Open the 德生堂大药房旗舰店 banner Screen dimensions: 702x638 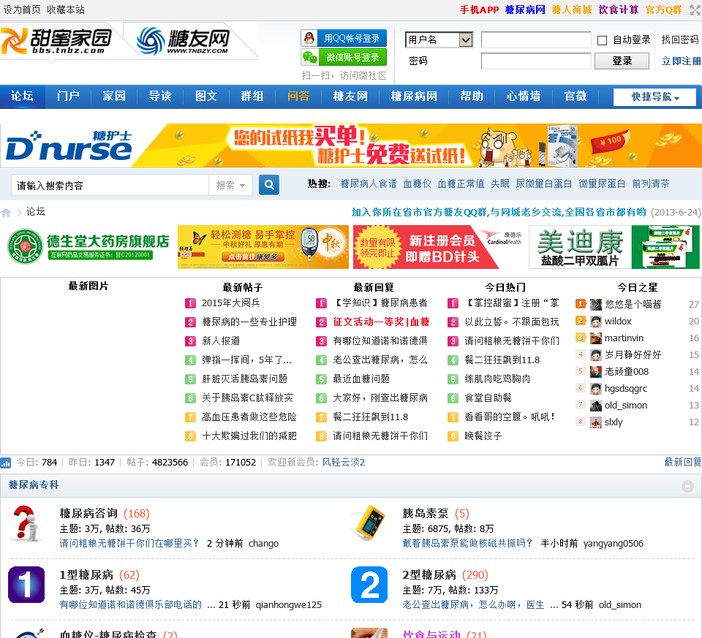coord(88,247)
